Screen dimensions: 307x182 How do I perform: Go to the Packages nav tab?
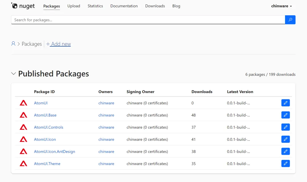tap(51, 6)
